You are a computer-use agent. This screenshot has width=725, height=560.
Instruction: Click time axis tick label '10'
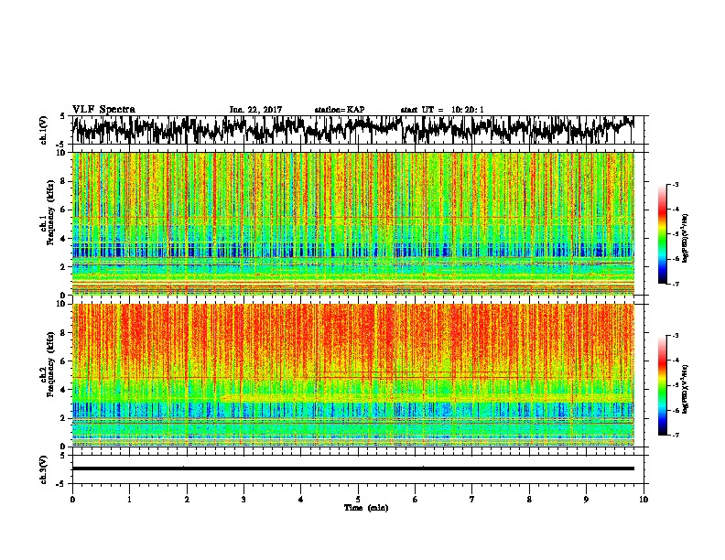point(644,500)
